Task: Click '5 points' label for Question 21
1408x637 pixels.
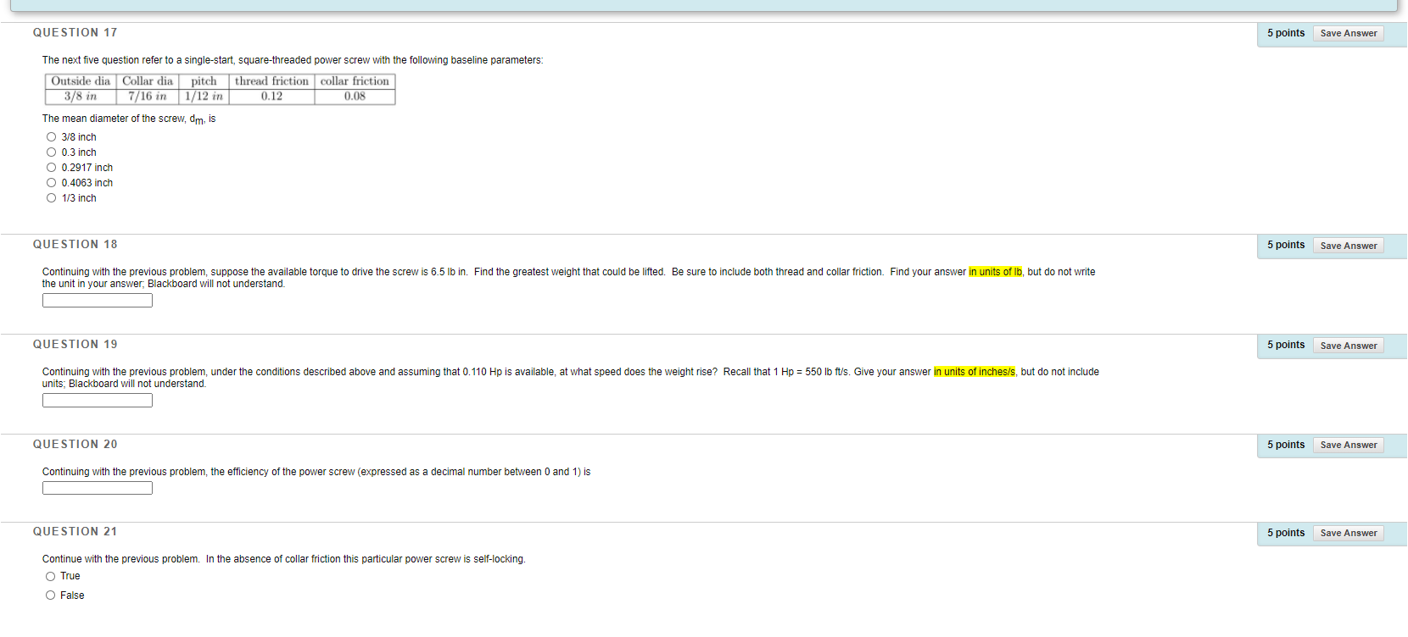Action: coord(1286,533)
